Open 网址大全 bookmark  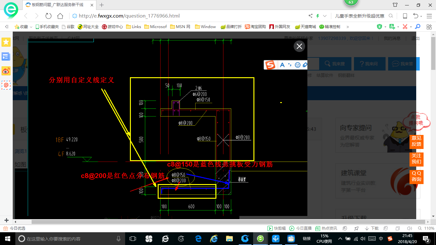(x=88, y=27)
